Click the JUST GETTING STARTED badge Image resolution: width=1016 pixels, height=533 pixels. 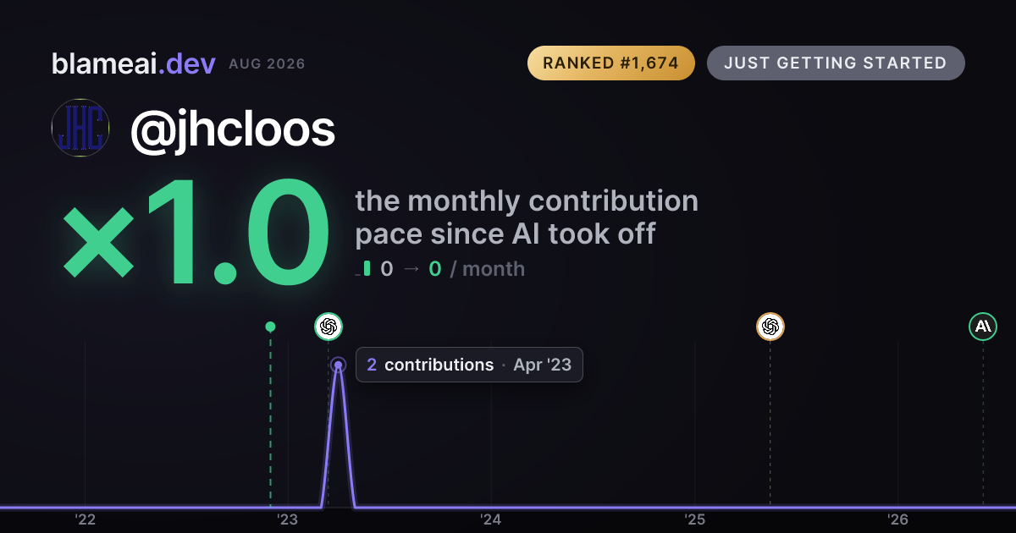click(x=836, y=63)
